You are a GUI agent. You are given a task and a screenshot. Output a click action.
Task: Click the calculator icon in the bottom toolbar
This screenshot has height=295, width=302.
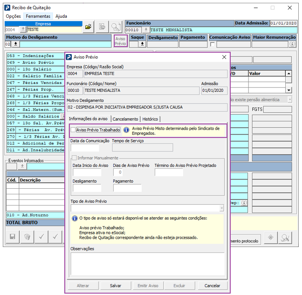27,237
